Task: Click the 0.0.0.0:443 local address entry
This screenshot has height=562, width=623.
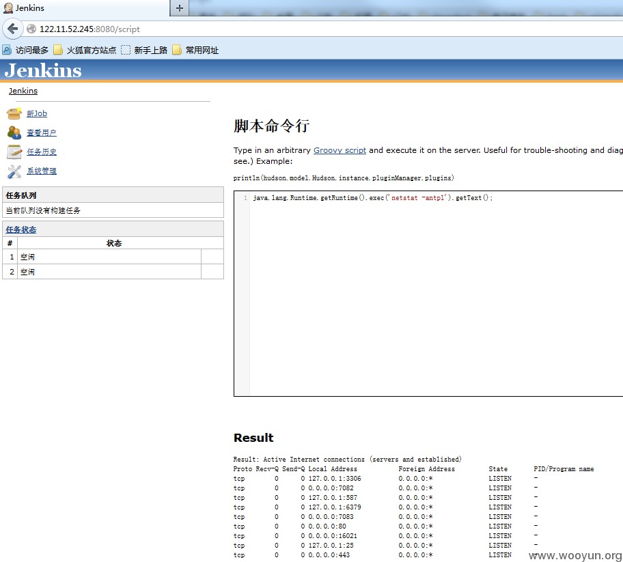Action: coord(329,555)
